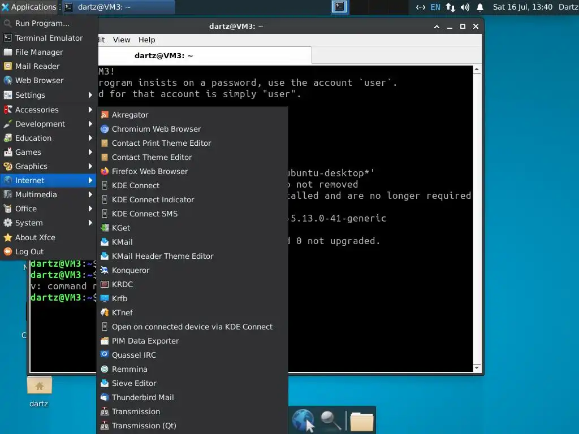Click the terminal window roll-up arrow button
The image size is (579, 434).
tap(437, 27)
